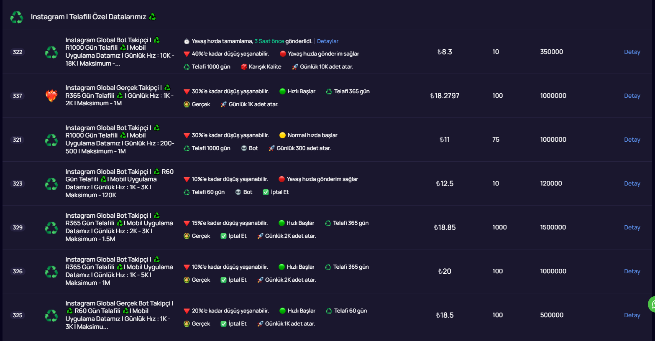This screenshot has height=341, width=655.
Task: Open Detay for service 337
Action: pos(632,96)
